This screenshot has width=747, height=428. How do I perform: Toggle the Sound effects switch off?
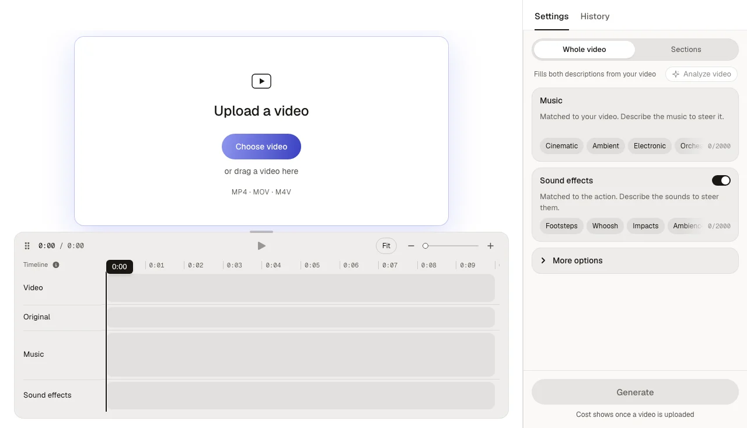[x=721, y=180]
